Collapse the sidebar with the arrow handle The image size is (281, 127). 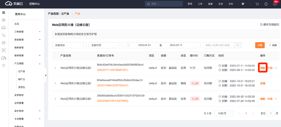click(45, 75)
